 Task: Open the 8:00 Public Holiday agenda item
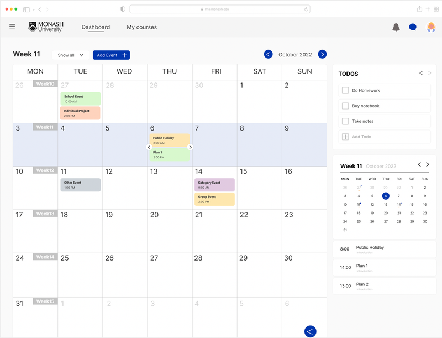click(x=385, y=249)
